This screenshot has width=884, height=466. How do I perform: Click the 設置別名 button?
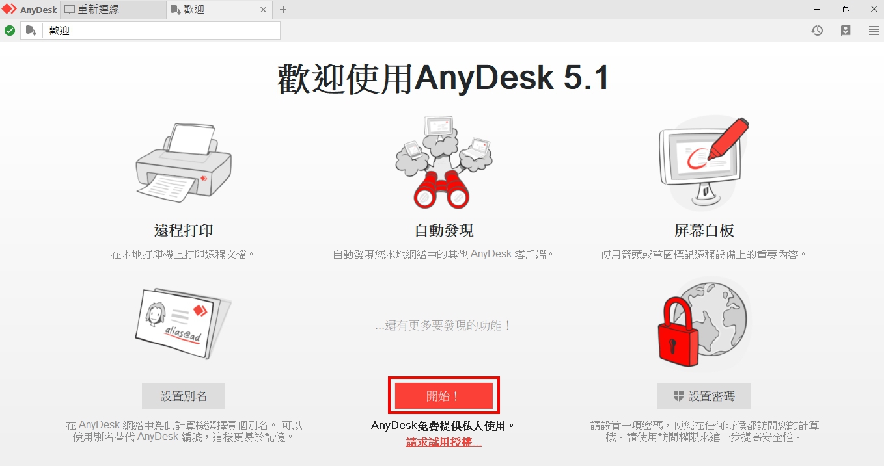(x=184, y=396)
